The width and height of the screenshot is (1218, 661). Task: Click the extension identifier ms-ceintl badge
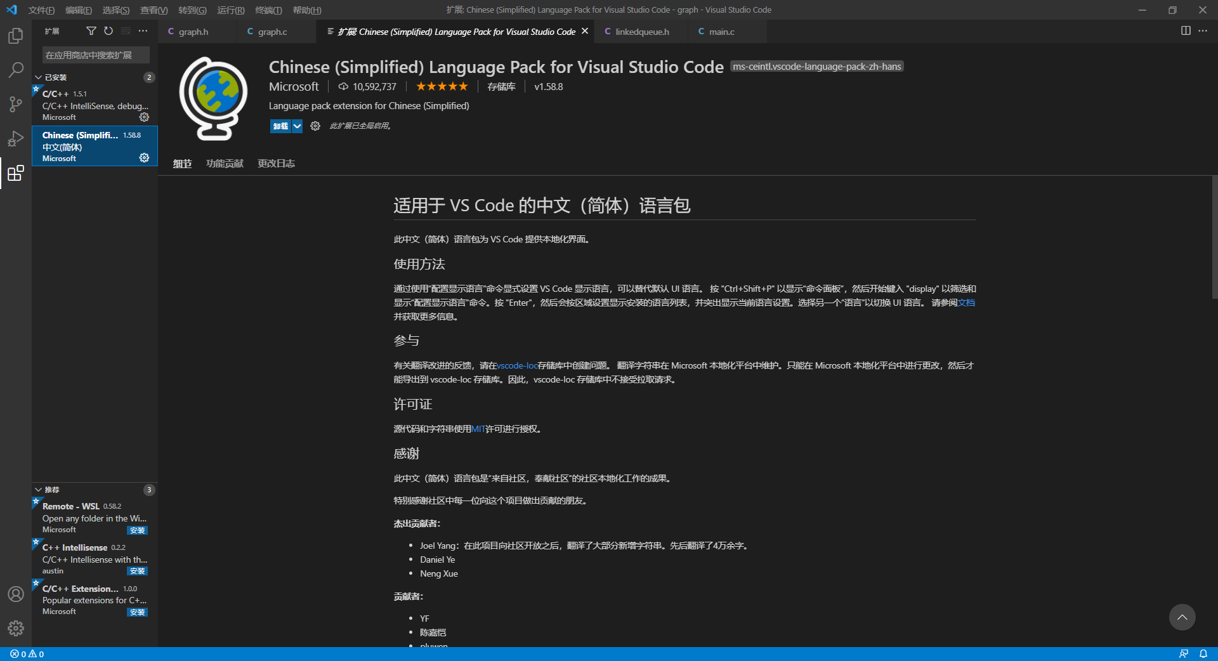(817, 67)
